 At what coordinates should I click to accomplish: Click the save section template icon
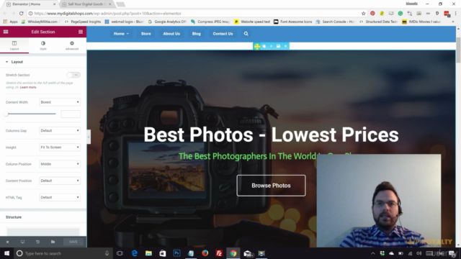[x=278, y=46]
